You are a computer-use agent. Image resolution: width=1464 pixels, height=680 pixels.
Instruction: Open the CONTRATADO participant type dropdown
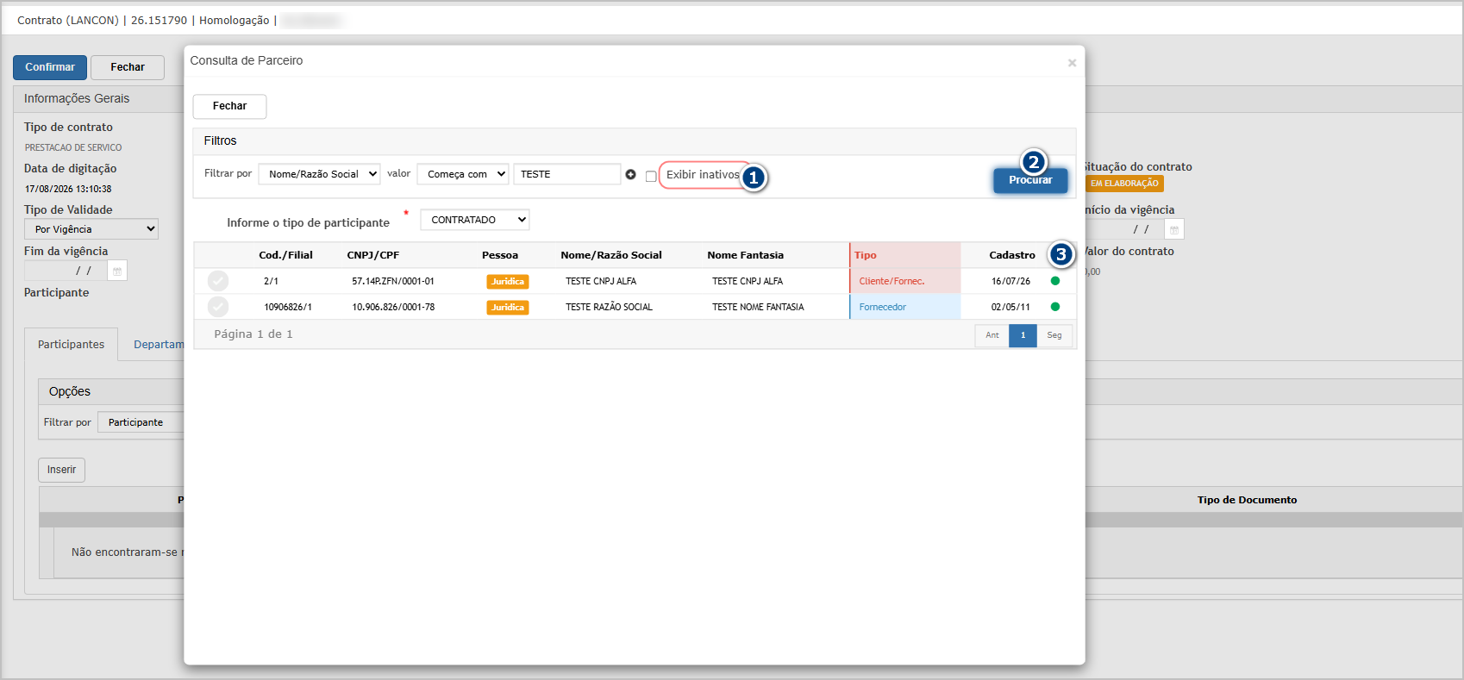click(475, 220)
